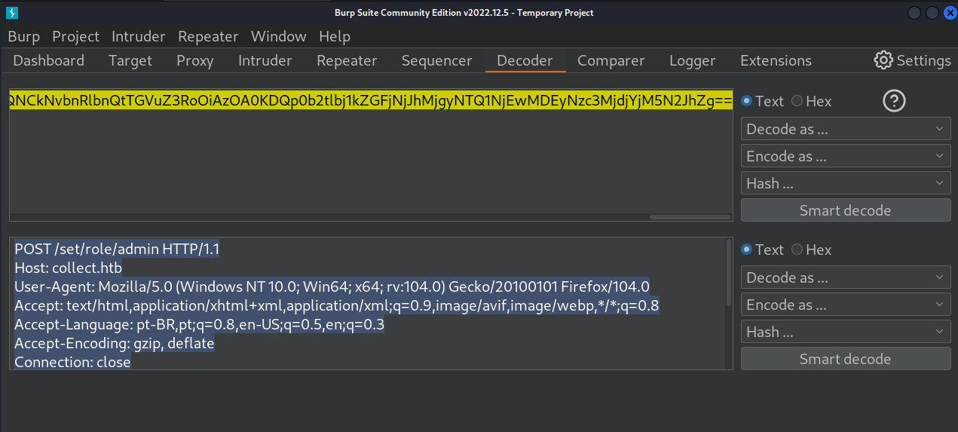958x432 pixels.
Task: Expand upper panel 'Decode as ...' dropdown
Action: [846, 129]
